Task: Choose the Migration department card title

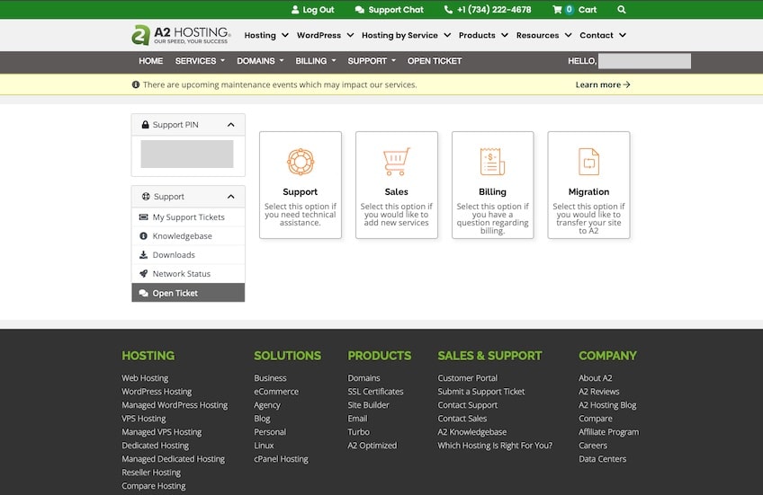Action: (588, 192)
